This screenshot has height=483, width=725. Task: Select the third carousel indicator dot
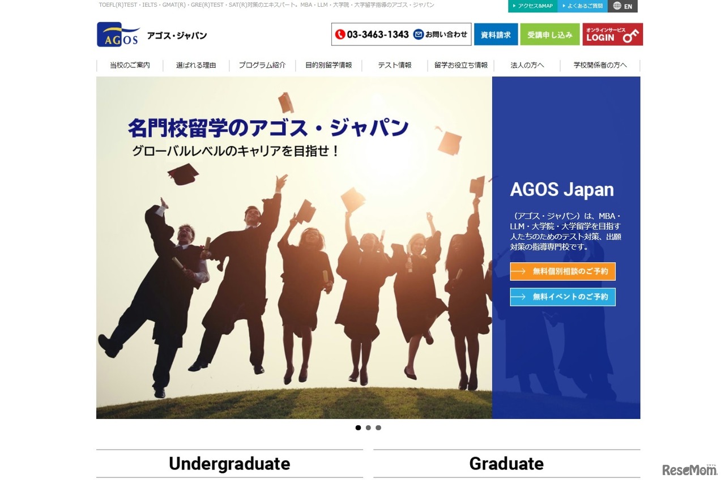(x=378, y=428)
